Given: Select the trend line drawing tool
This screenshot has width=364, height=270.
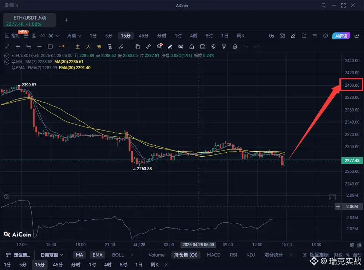Looking at the screenshot, I should tap(7, 47).
